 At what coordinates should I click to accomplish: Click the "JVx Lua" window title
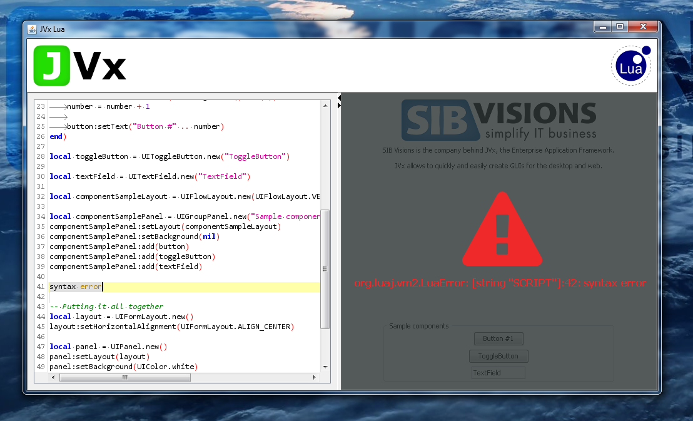(x=52, y=29)
